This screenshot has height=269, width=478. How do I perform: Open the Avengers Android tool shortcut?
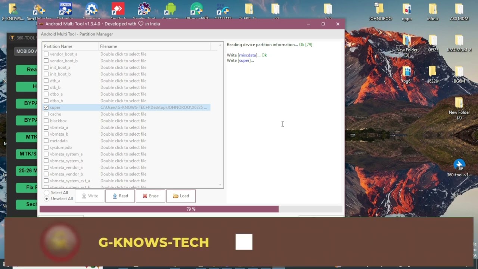click(170, 11)
